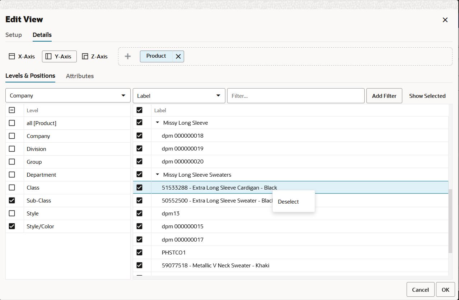
Task: Choose Deselect from the context menu
Action: 288,201
